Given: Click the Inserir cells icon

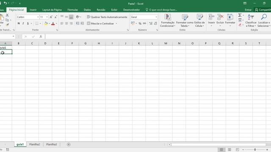Looking at the screenshot, I should 211,17.
